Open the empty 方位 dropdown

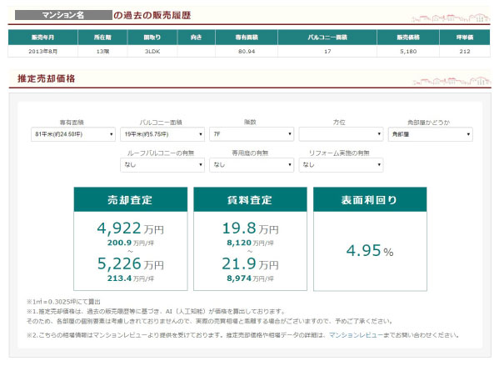pos(341,134)
